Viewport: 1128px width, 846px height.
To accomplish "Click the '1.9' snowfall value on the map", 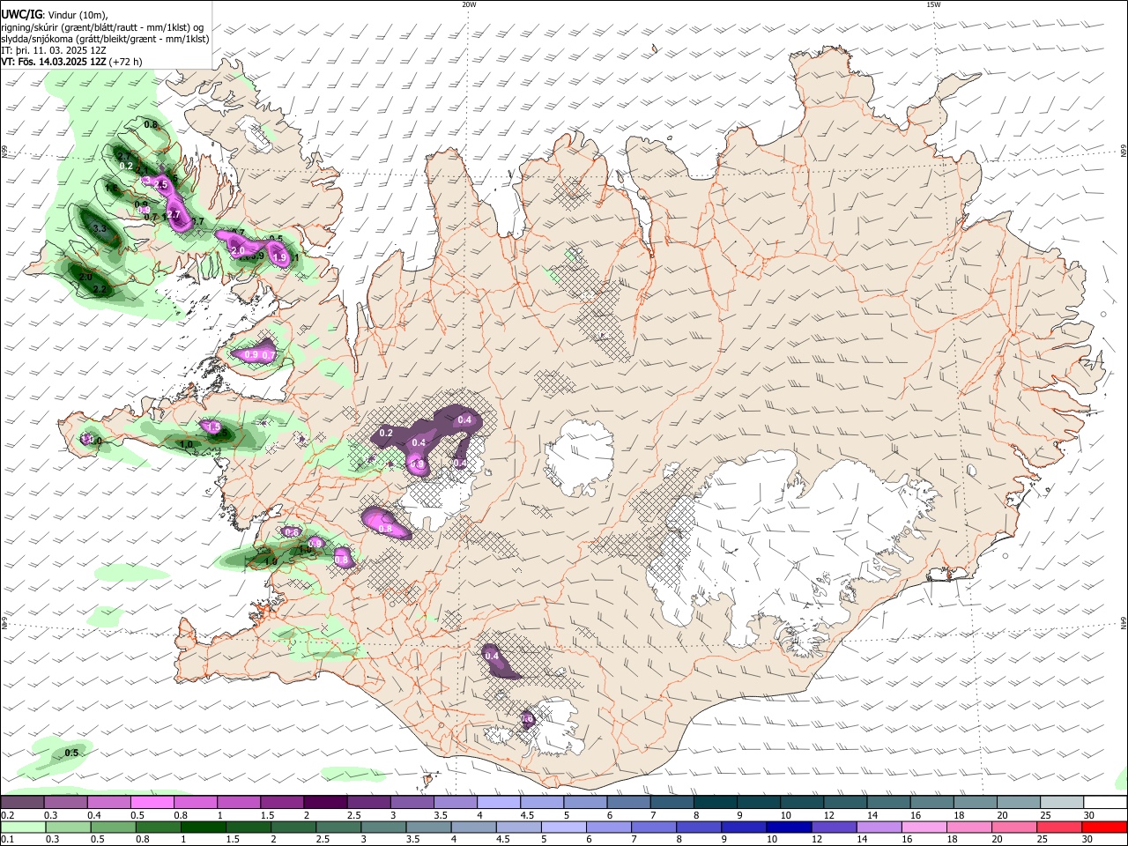I will pos(280,258).
